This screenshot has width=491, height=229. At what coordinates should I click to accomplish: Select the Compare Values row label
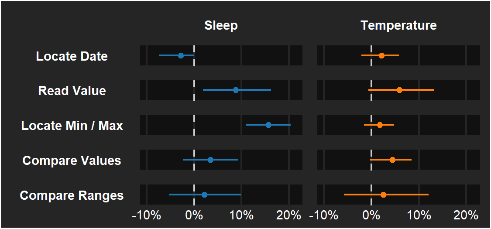(x=72, y=161)
